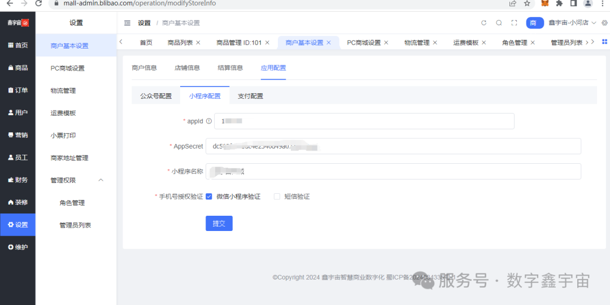Click the browser reload button
This screenshot has width=610, height=305.
click(38, 3)
